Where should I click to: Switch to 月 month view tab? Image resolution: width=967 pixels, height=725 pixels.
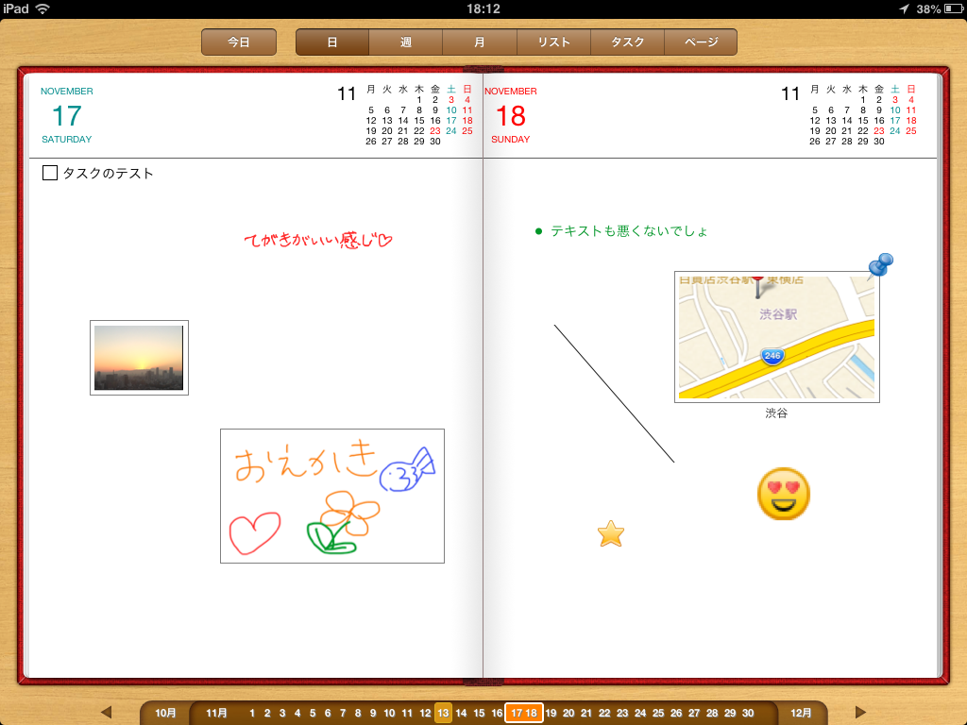click(x=480, y=42)
